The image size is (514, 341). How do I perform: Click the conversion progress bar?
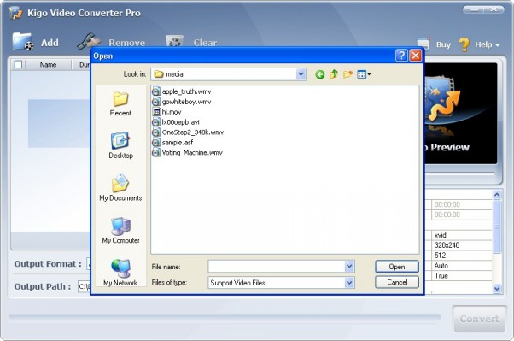[x=225, y=317]
